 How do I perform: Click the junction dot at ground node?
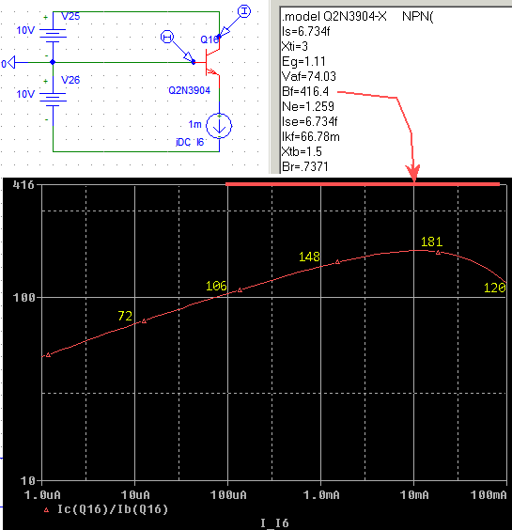click(x=53, y=62)
